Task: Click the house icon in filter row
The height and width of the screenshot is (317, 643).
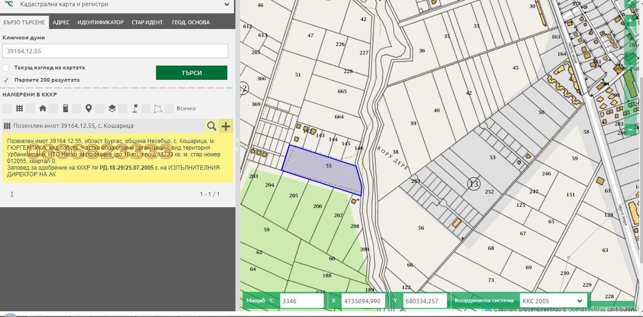Action: point(43,108)
